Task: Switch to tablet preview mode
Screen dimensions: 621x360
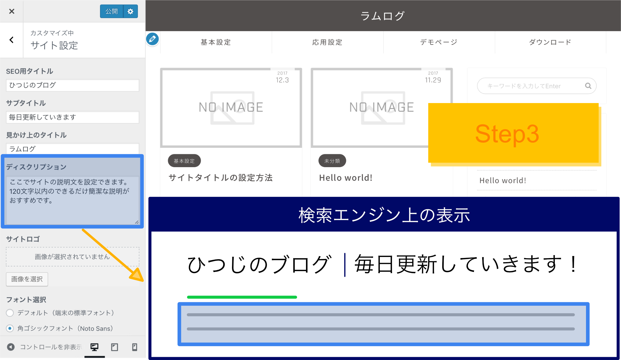Action: point(115,346)
